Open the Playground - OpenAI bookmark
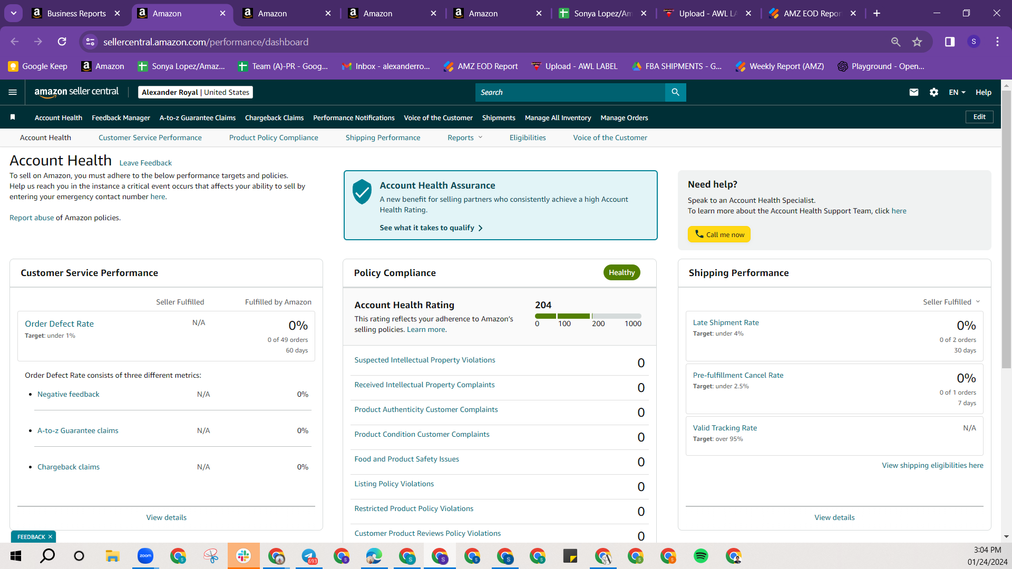Viewport: 1012px width, 569px height. (881, 66)
